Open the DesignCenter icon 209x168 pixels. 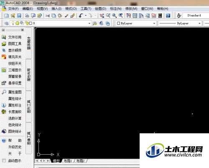pyautogui.click(x=135, y=15)
